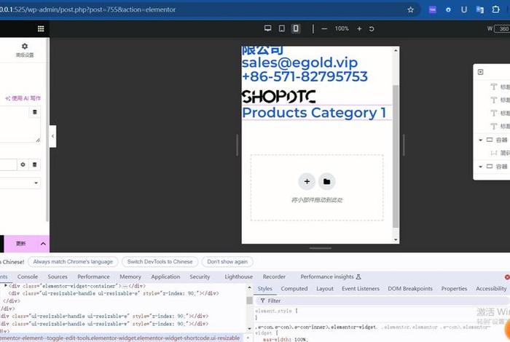510x342 pixels.
Task: Open DevTools Security tab
Action: 200,277
